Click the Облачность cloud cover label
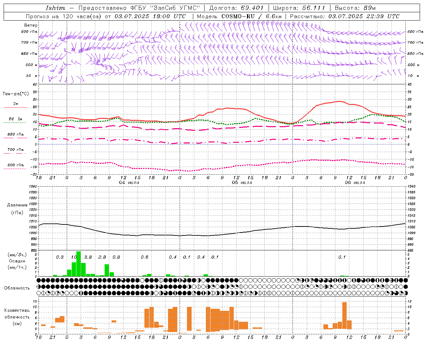Image resolution: width=425 pixels, height=340 pixels. [x=17, y=288]
